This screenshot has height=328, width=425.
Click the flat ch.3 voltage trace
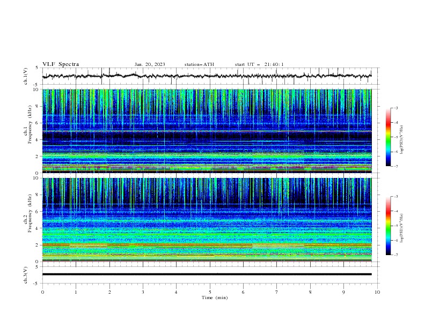pos(207,274)
